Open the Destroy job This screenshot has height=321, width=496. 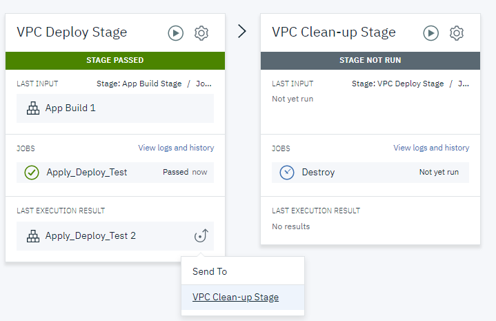(x=318, y=173)
